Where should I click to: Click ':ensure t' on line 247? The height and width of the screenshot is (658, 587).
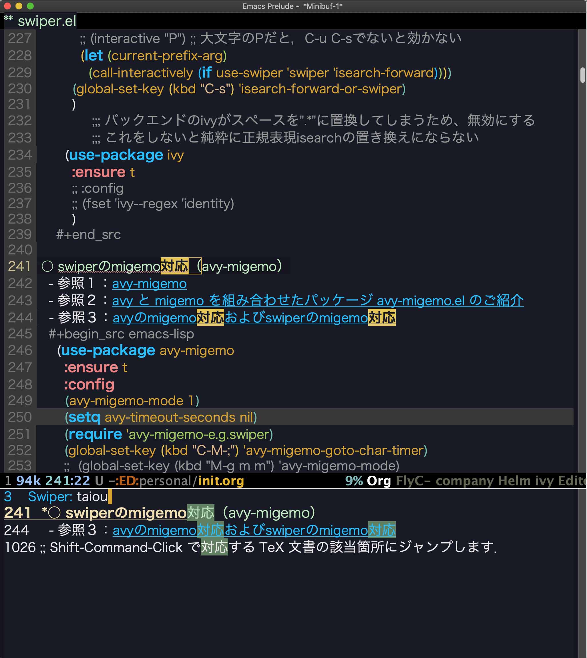tap(96, 368)
